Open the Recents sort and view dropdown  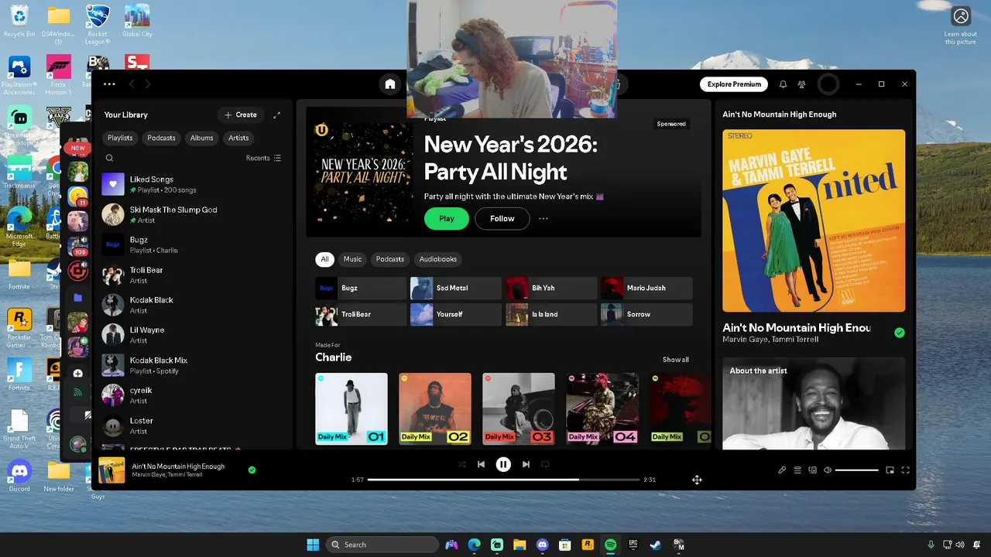click(263, 158)
